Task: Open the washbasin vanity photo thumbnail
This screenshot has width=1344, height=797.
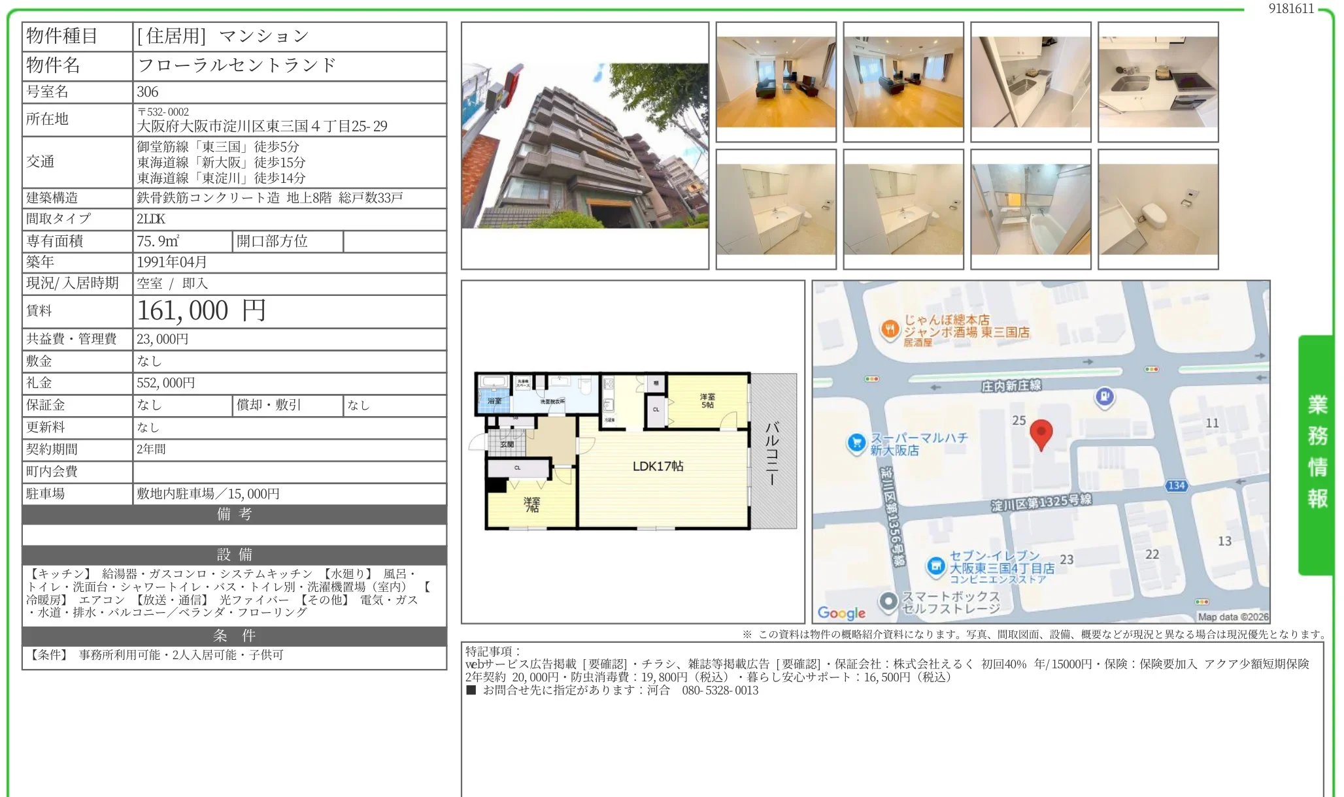Action: coord(776,209)
